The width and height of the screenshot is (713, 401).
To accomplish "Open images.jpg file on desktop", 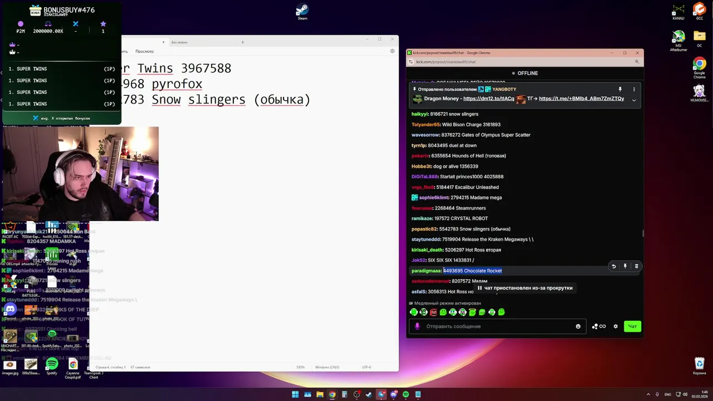I will point(9,367).
